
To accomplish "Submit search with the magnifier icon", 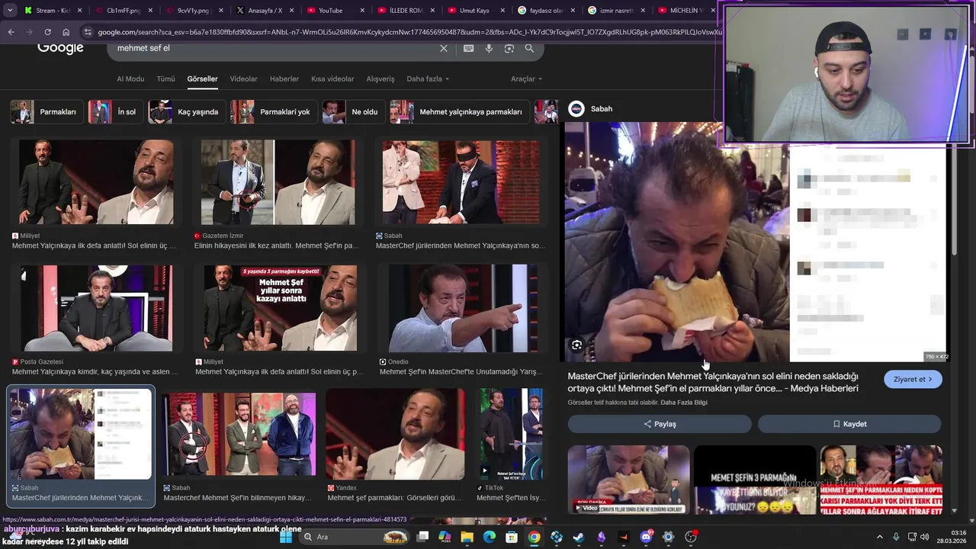I will click(x=529, y=48).
